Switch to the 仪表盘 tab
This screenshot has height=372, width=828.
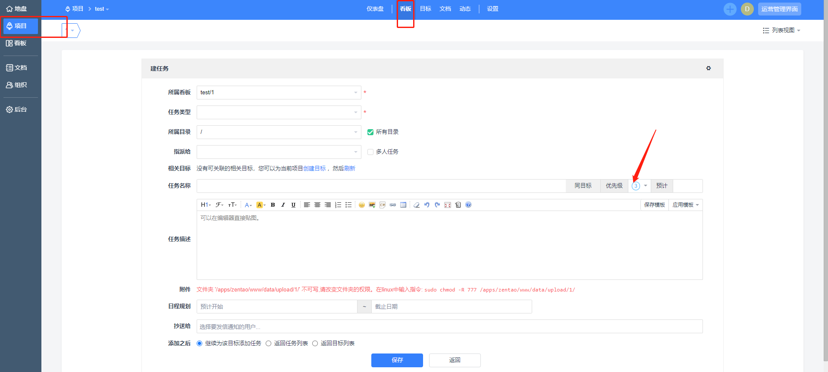click(x=375, y=9)
